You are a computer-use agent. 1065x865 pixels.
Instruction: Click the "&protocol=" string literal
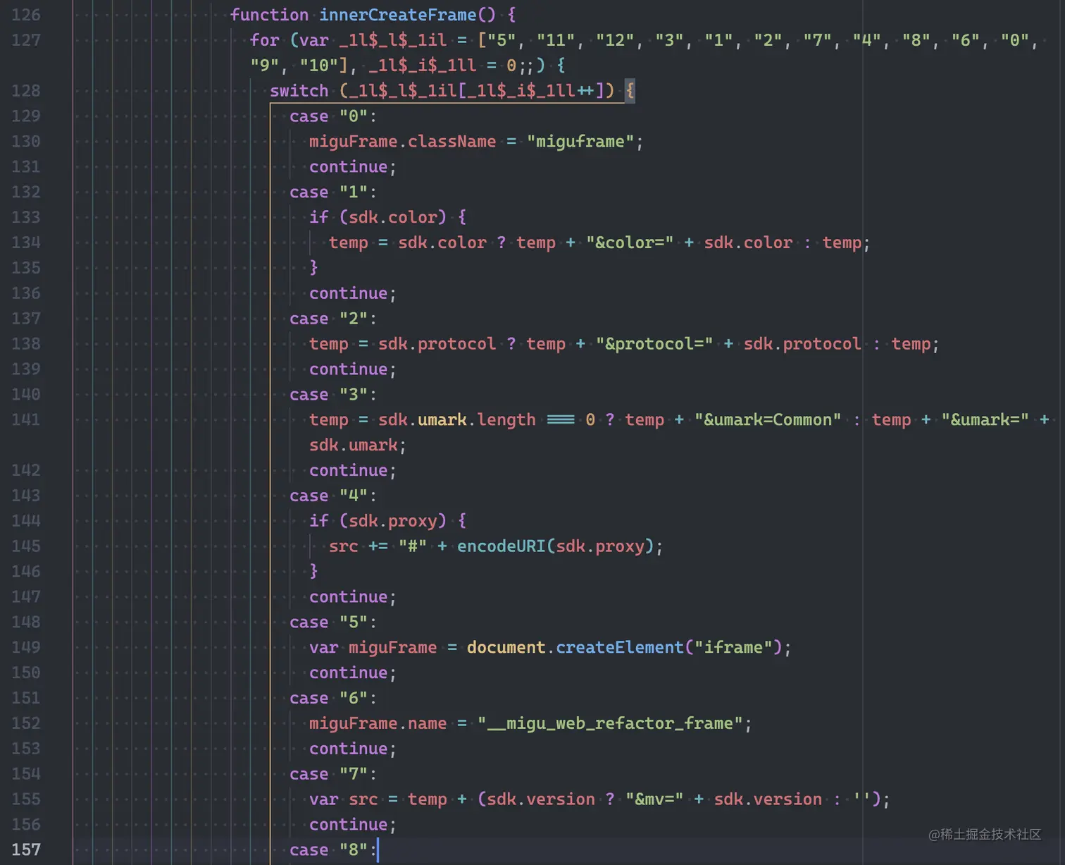654,344
